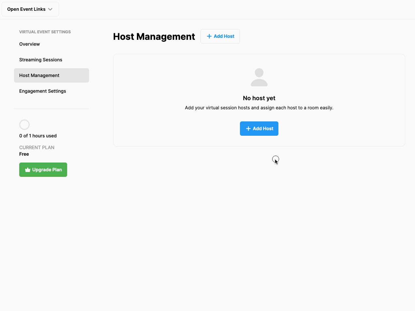
Task: Click the Add Host button beside the page title
Action: 220,36
